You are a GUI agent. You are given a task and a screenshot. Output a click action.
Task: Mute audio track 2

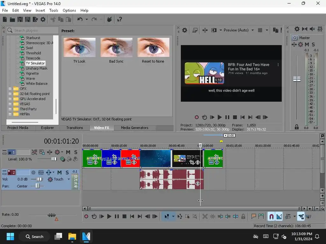60,173
